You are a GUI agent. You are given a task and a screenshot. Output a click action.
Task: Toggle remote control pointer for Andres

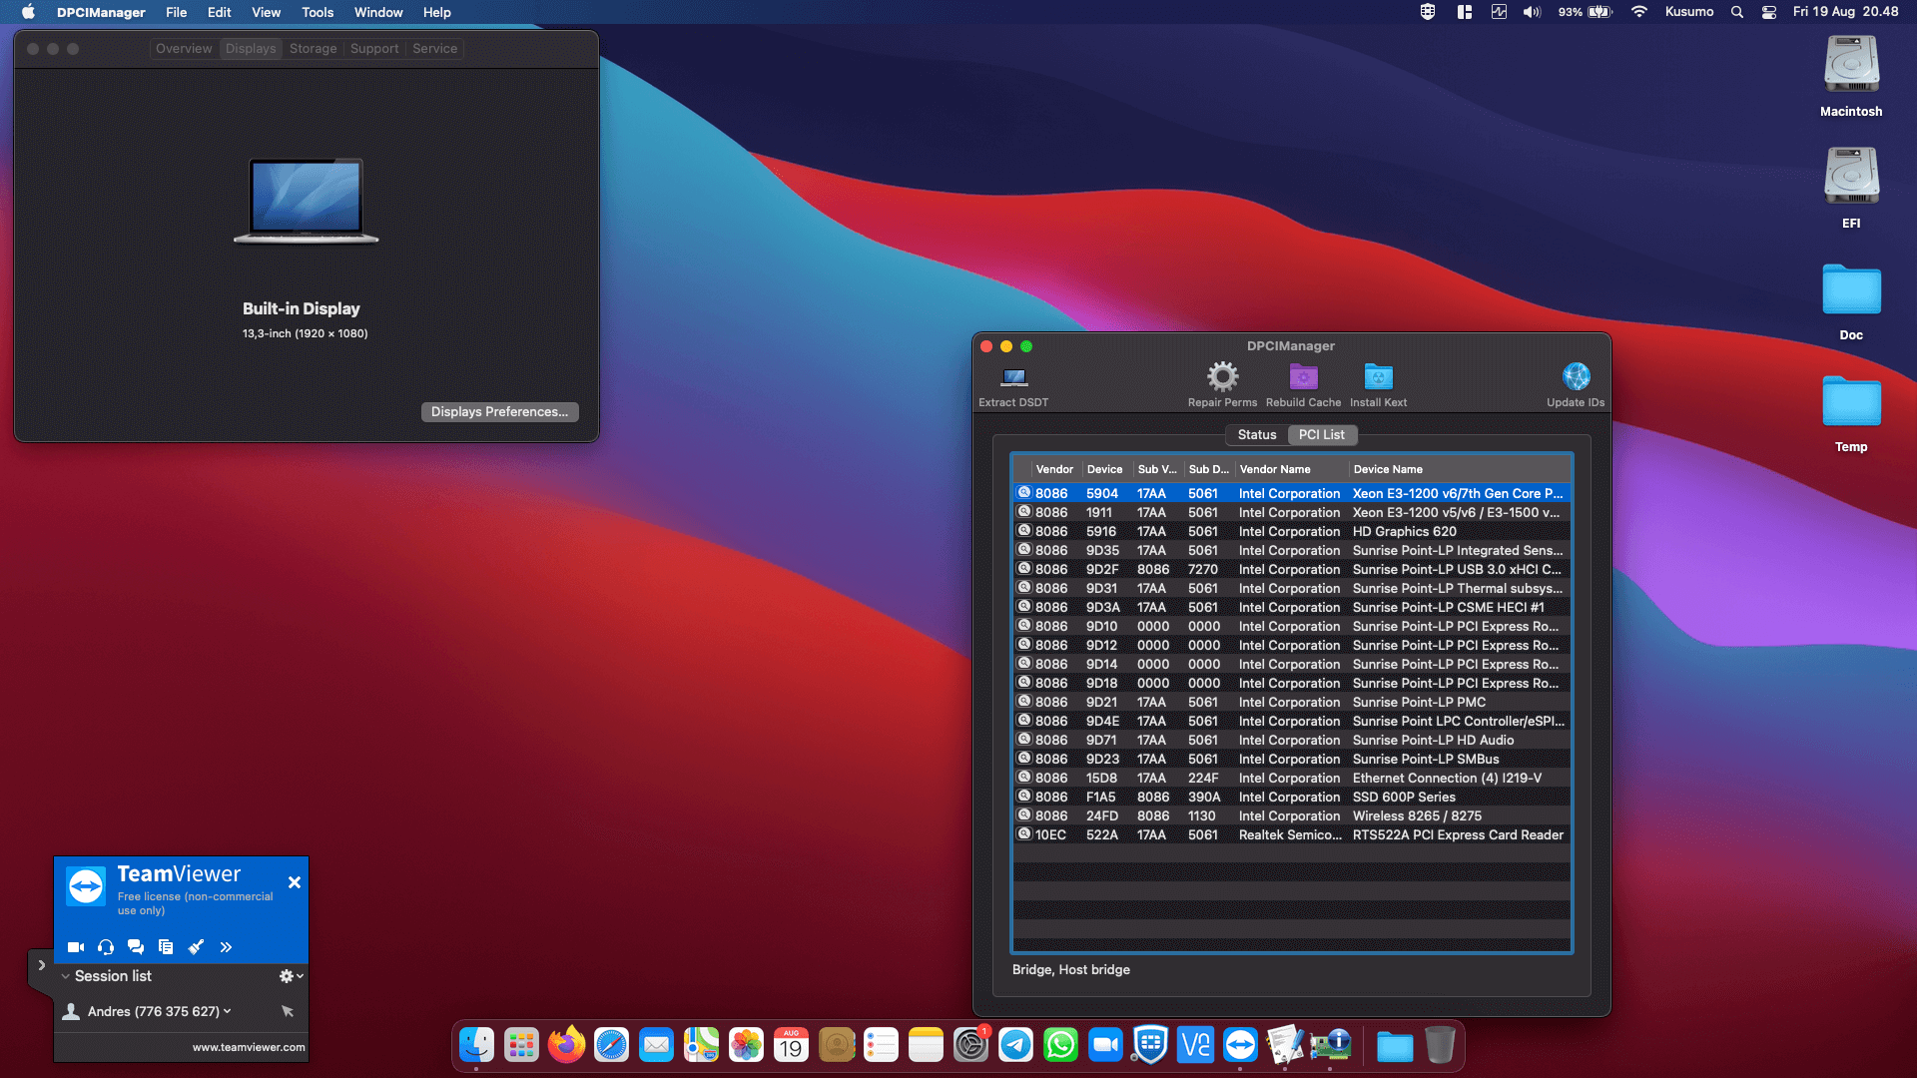click(288, 1011)
